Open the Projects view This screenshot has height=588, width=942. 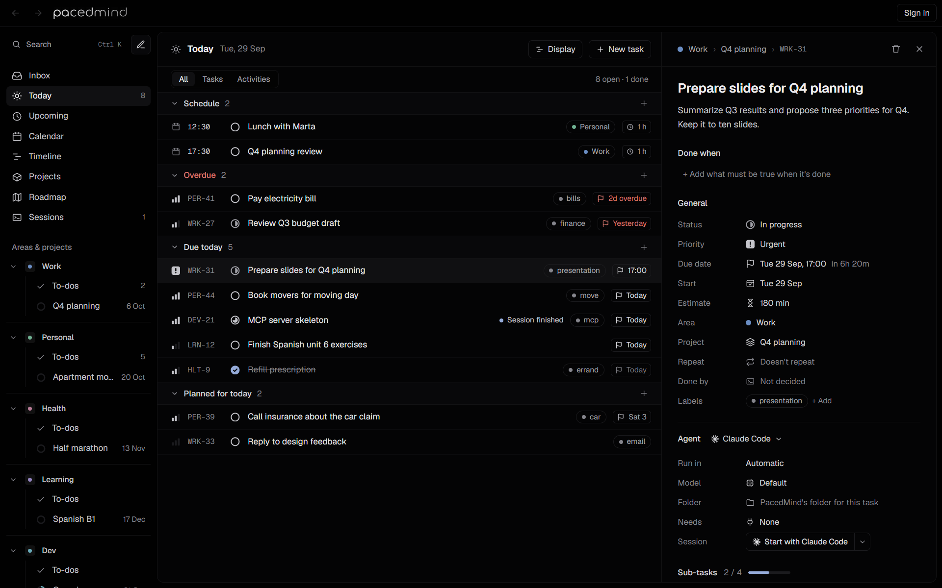[x=78, y=176]
